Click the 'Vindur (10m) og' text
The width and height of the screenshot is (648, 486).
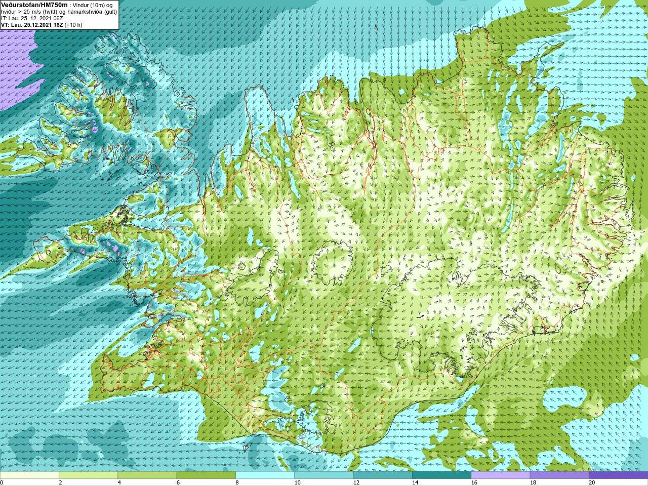pyautogui.click(x=93, y=5)
